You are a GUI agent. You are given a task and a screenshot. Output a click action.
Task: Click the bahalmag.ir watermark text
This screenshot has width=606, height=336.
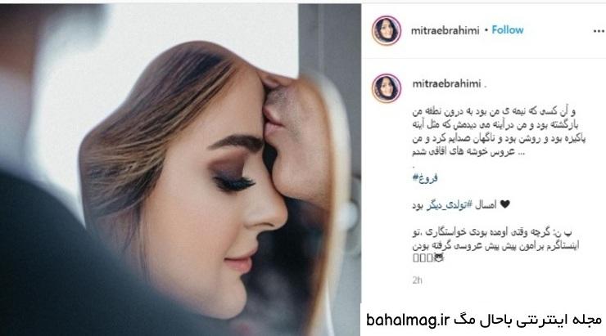[x=407, y=320]
